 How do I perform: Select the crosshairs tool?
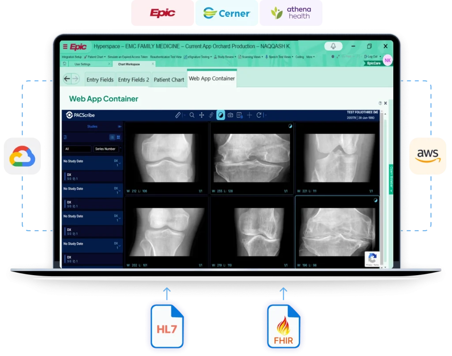tap(249, 115)
